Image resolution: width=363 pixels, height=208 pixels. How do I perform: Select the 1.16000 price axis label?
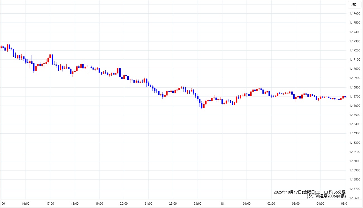[354, 161]
